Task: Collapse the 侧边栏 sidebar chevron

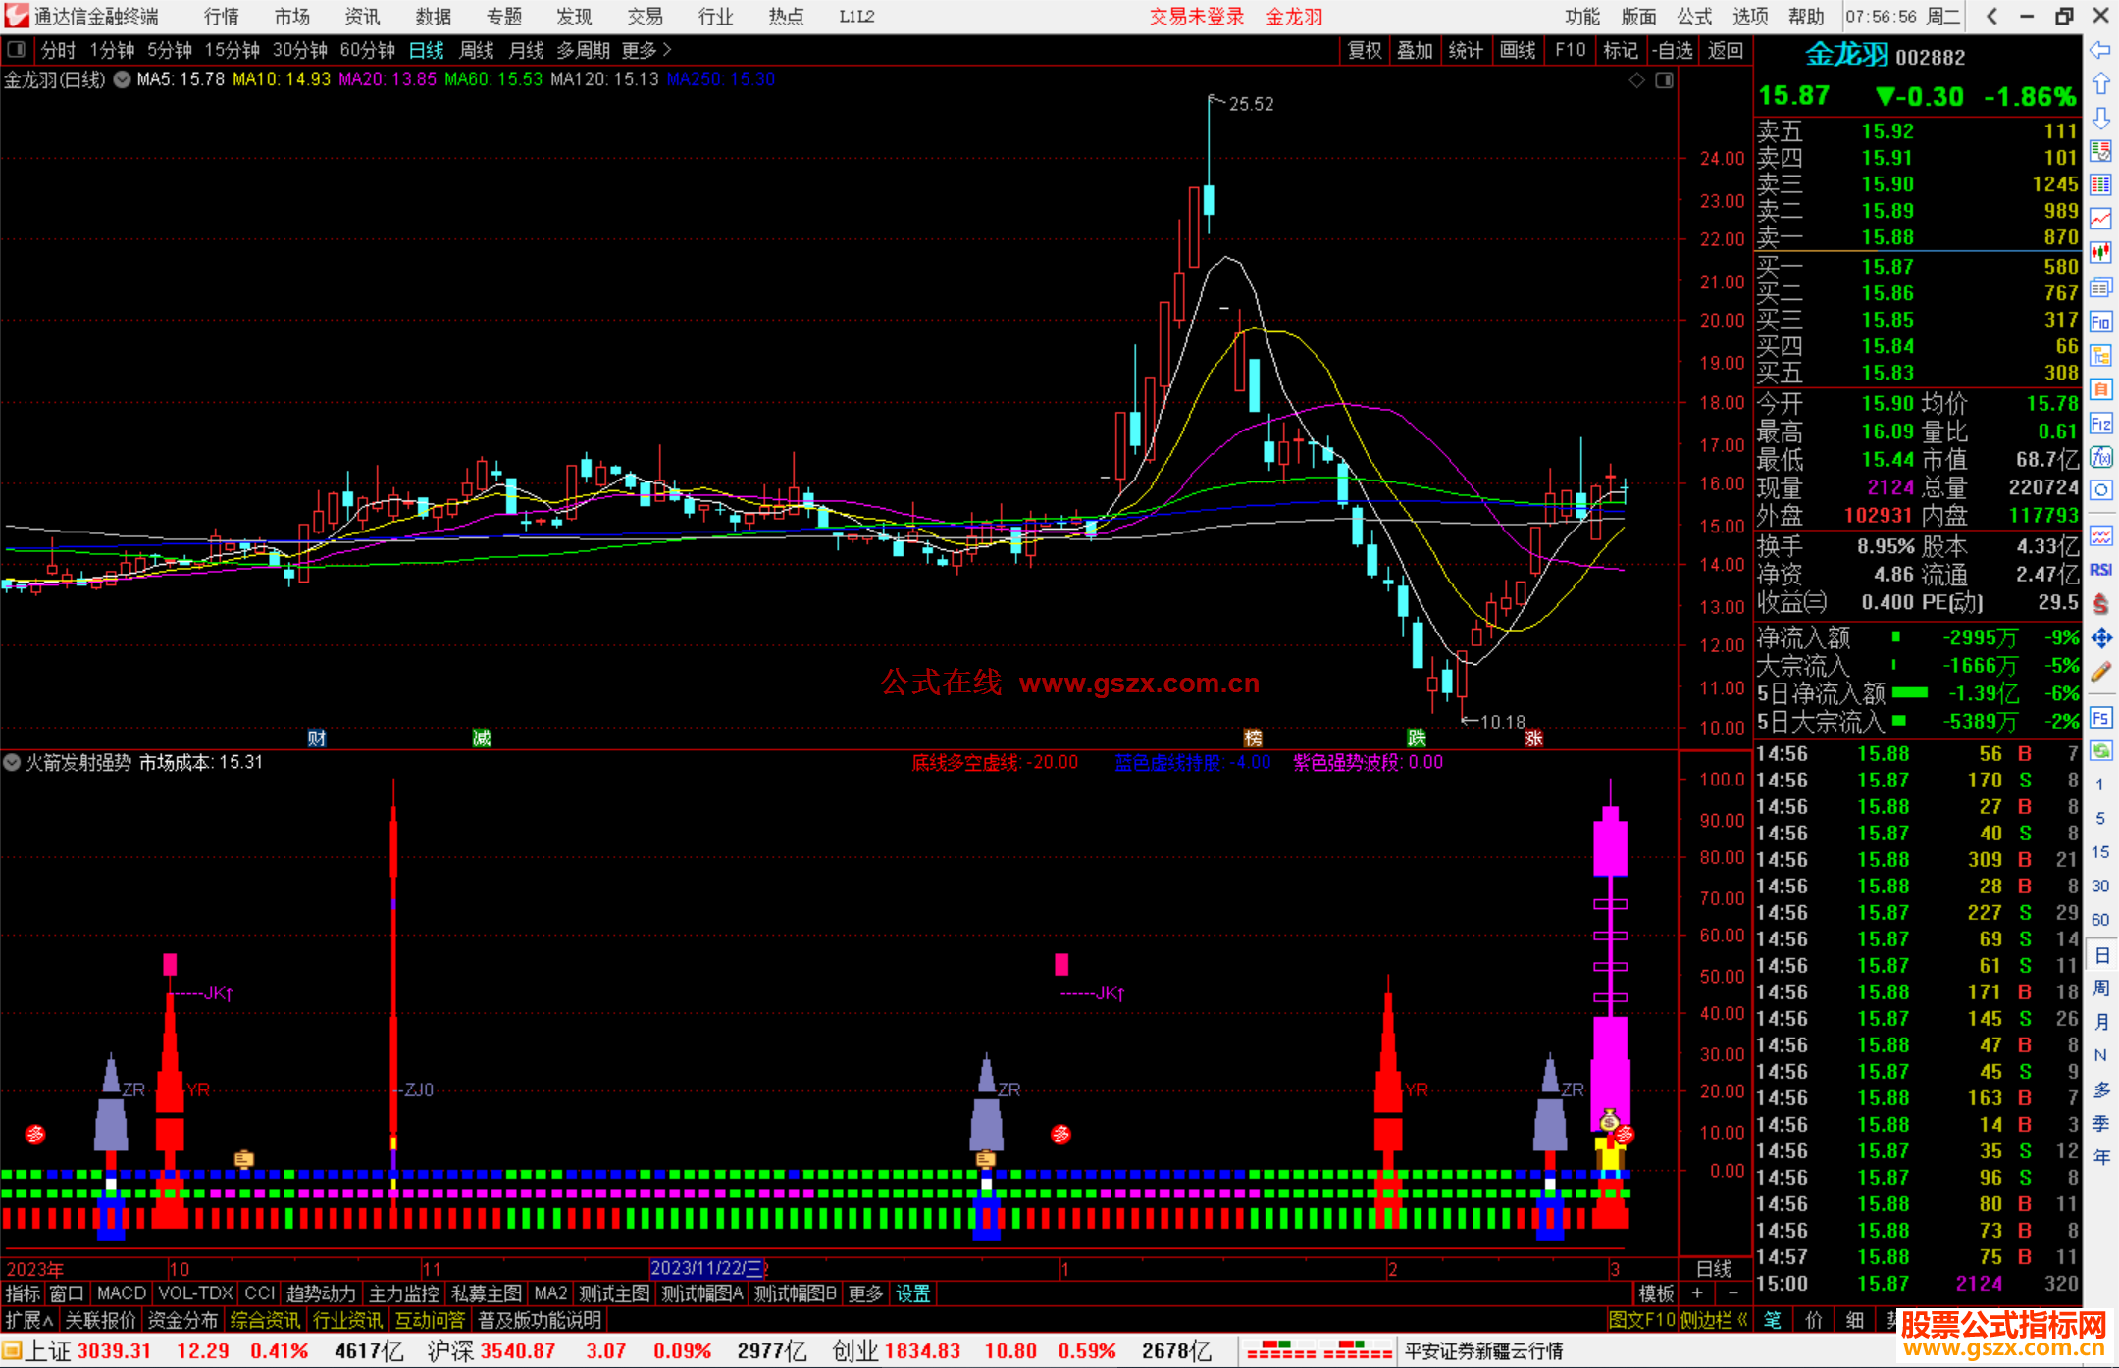Action: [1742, 1320]
